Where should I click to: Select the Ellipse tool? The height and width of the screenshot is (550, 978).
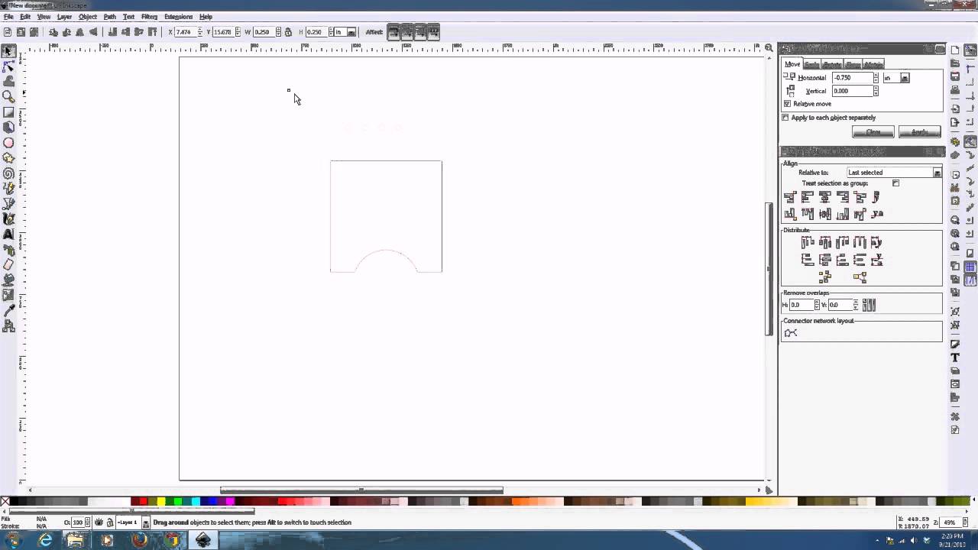coord(8,143)
